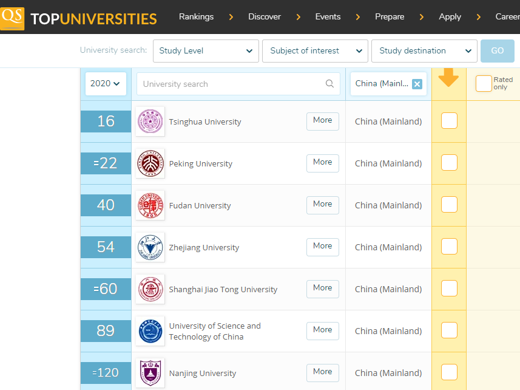
Task: Click the QS TopUniversities logo
Action: 79,18
